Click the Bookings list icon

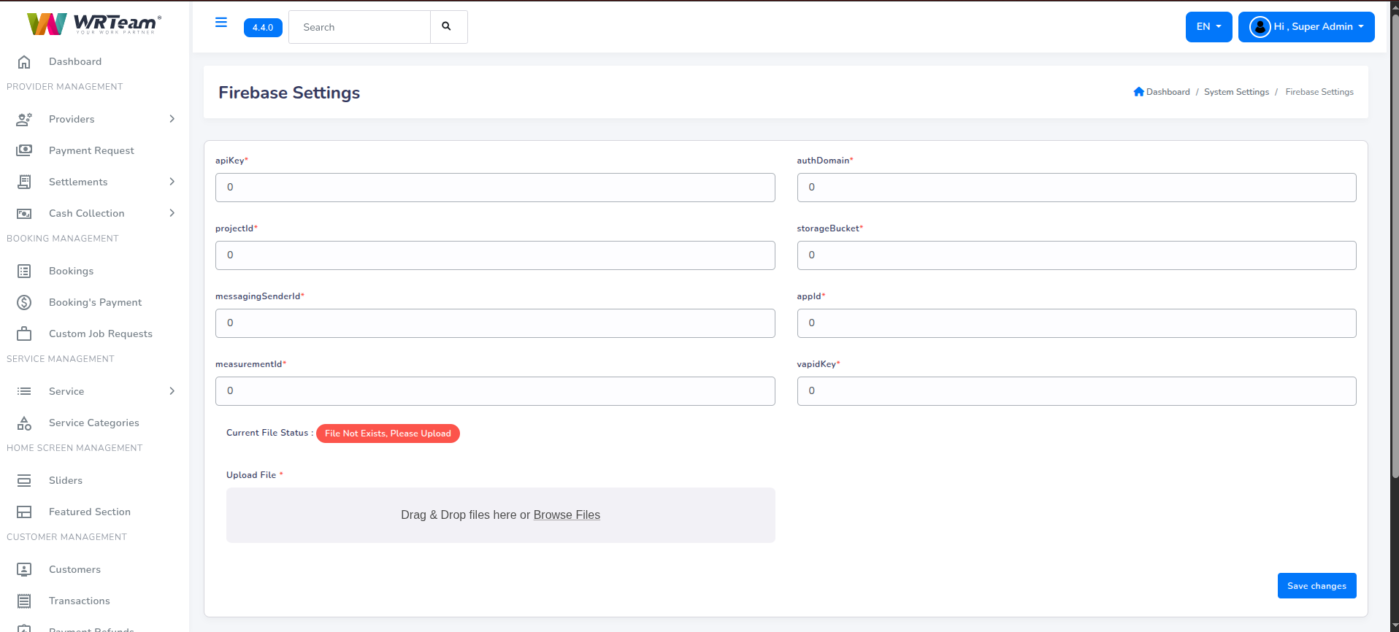[x=24, y=271]
